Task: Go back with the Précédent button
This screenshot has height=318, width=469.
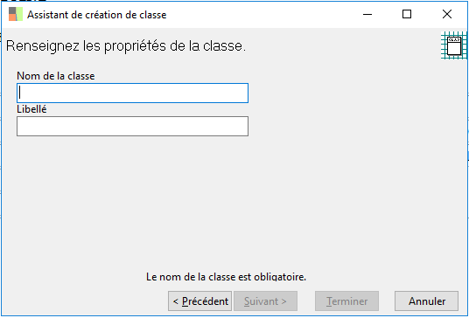Action: coord(199,301)
